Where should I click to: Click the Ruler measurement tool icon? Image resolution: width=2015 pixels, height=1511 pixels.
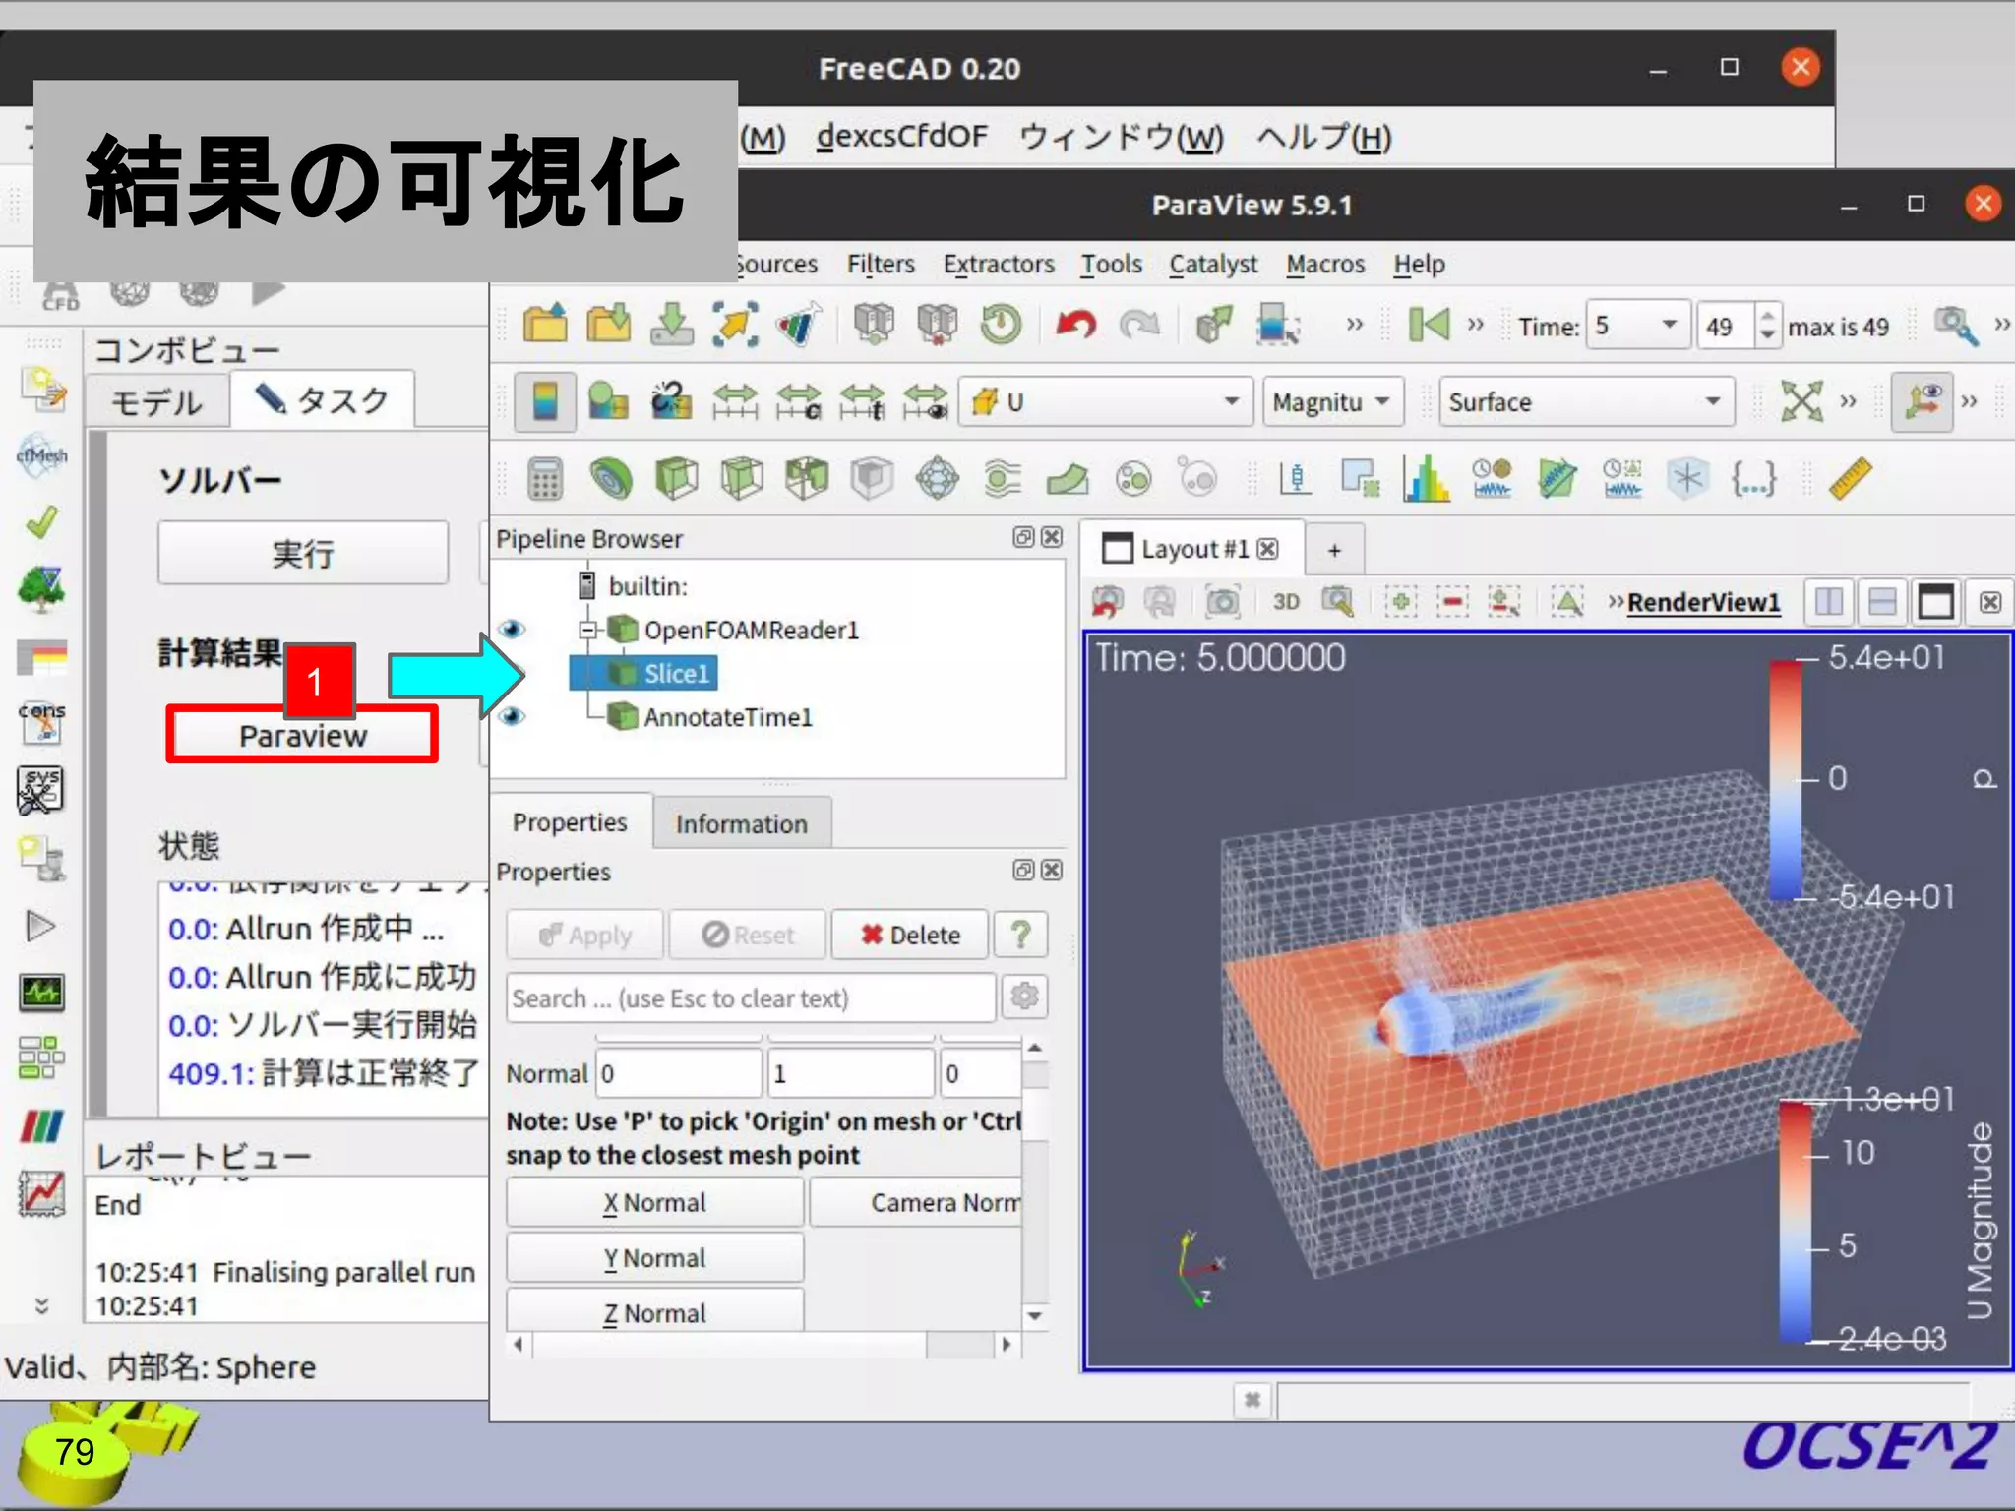[1850, 480]
